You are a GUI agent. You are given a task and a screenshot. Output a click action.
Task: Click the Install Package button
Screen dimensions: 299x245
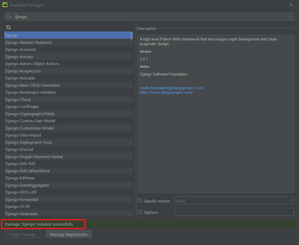[23, 234]
